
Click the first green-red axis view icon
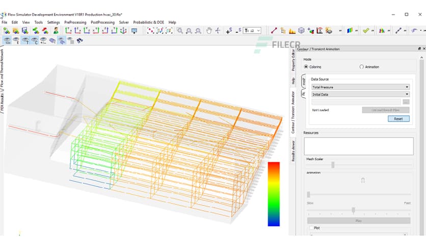(x=68, y=31)
